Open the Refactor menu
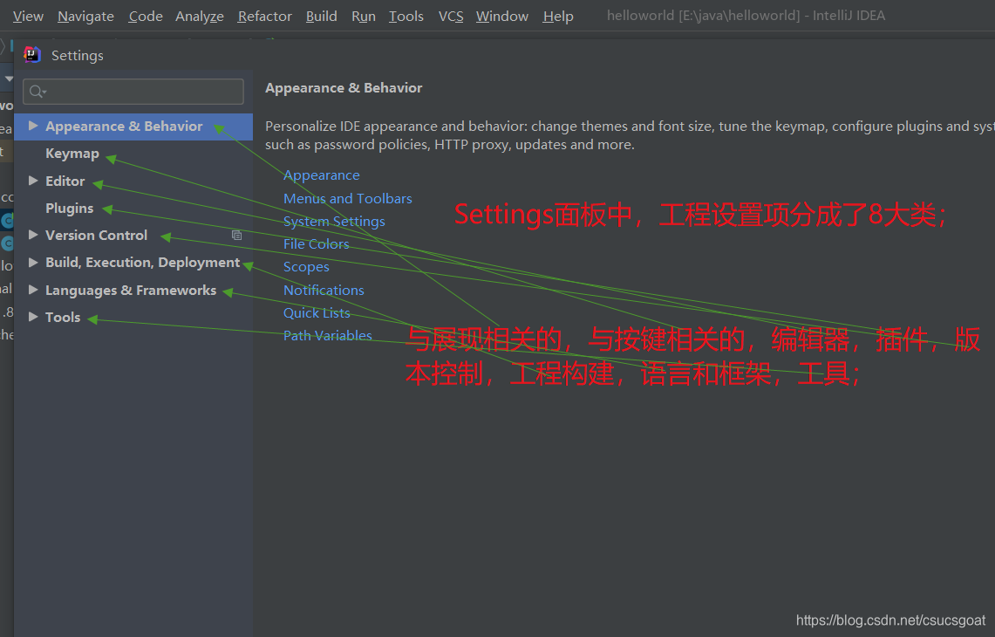 tap(264, 16)
